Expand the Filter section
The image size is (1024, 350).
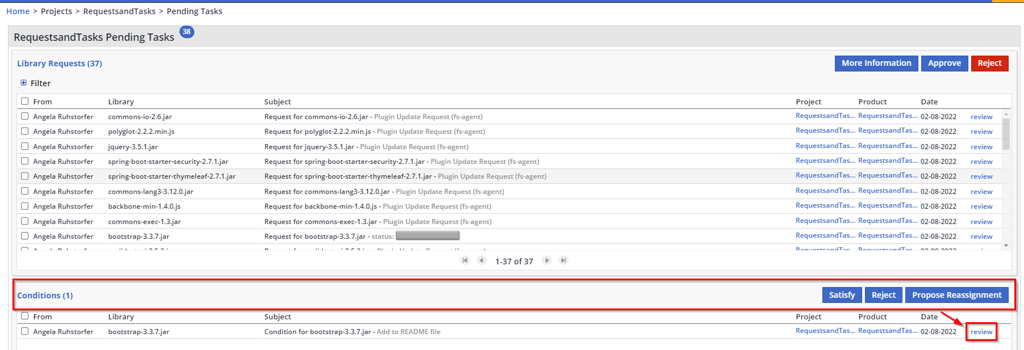tap(24, 83)
